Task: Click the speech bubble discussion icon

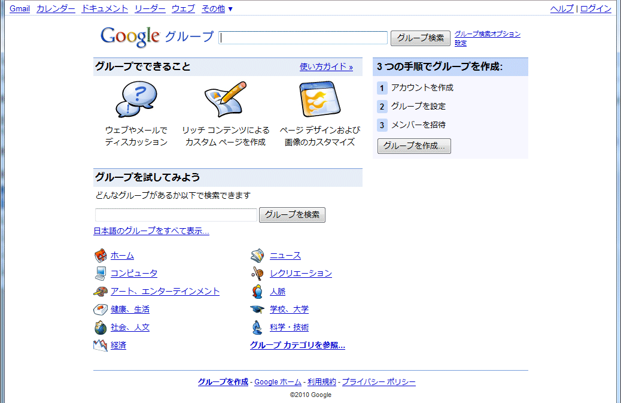Action: tap(136, 99)
